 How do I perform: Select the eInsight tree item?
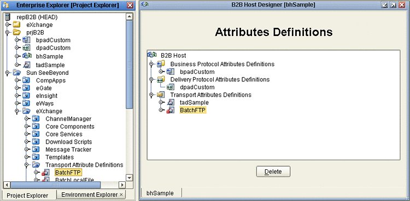tap(47, 96)
